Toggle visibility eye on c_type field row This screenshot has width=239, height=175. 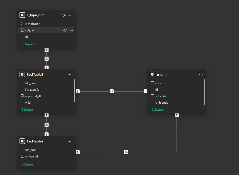(65, 30)
